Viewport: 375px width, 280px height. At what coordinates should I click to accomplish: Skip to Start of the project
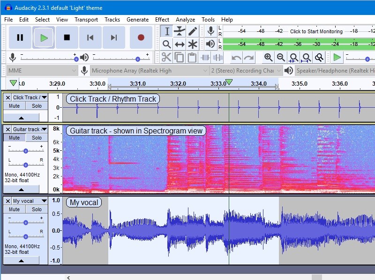pyautogui.click(x=90, y=37)
